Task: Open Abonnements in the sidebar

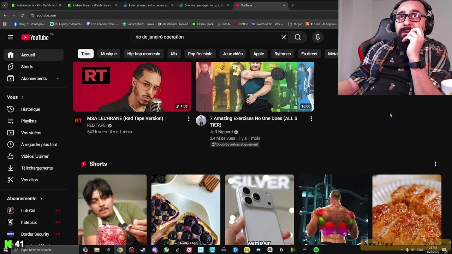Action: [34, 78]
